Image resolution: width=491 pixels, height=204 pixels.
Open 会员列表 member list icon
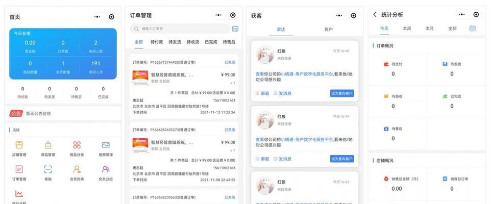[x=77, y=169]
